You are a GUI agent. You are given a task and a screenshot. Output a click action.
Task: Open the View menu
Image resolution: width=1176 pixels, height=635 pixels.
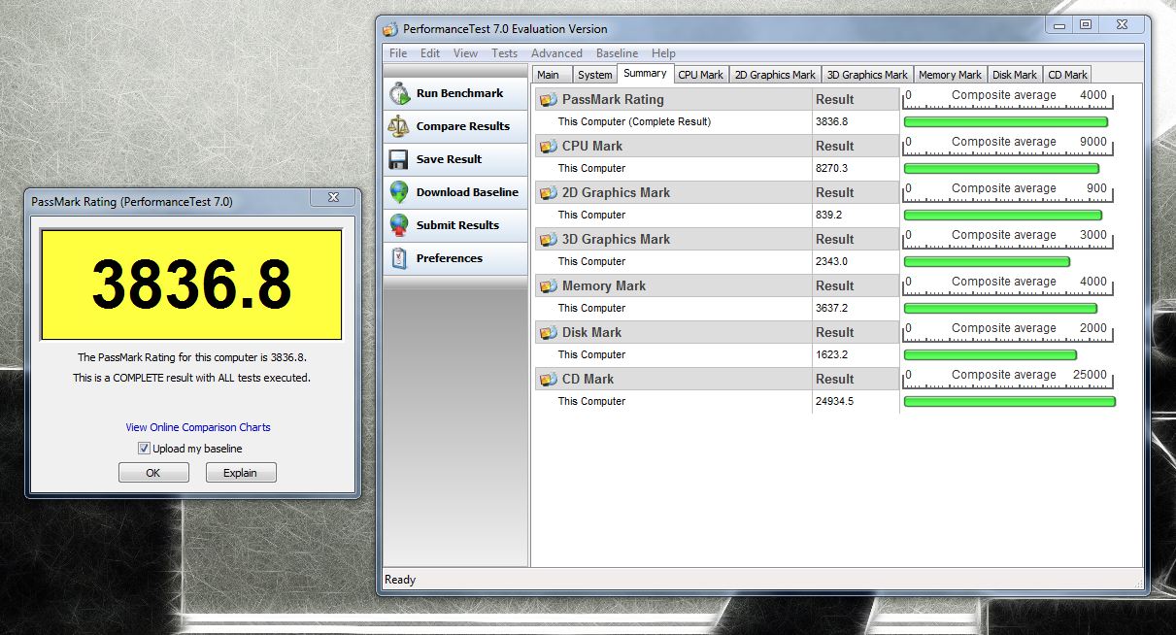[x=465, y=53]
